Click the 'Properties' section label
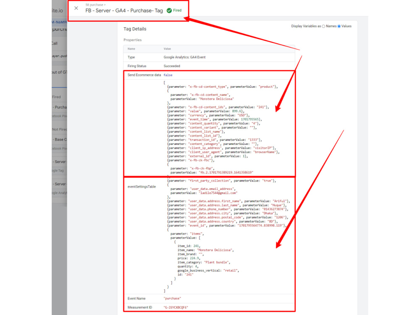 (132, 40)
